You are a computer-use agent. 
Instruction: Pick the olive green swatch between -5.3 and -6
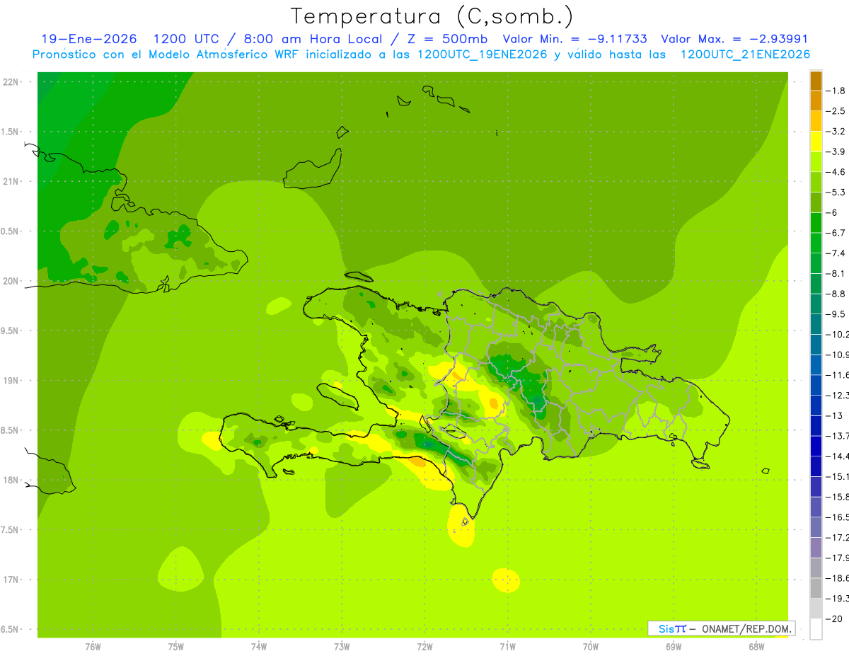tap(816, 202)
